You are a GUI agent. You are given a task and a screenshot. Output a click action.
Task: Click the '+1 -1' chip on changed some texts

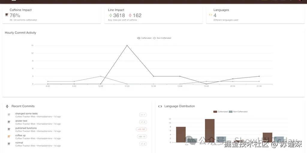tap(143, 115)
